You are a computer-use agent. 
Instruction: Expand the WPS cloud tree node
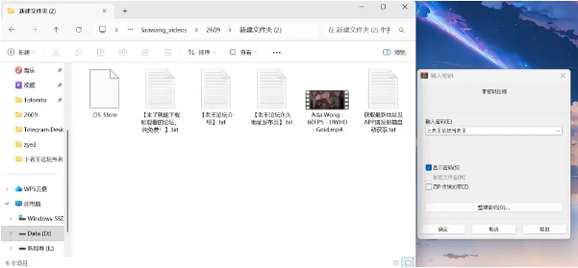[7, 189]
